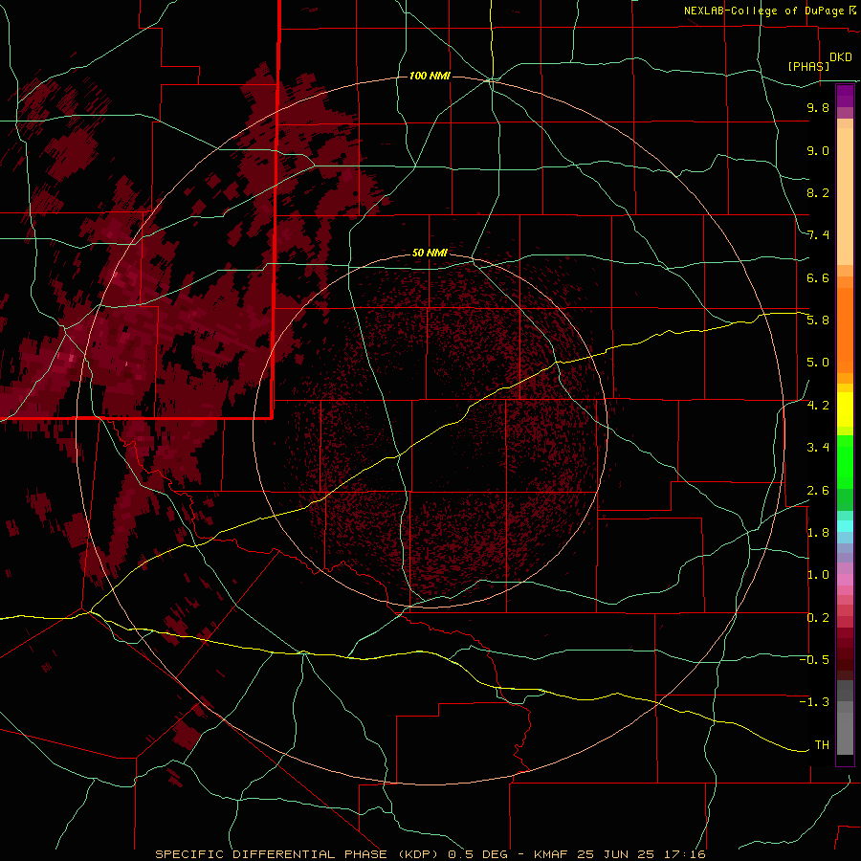Viewport: 861px width, 861px height.
Task: Click the 50 NMI range ring label
Action: pos(430,253)
